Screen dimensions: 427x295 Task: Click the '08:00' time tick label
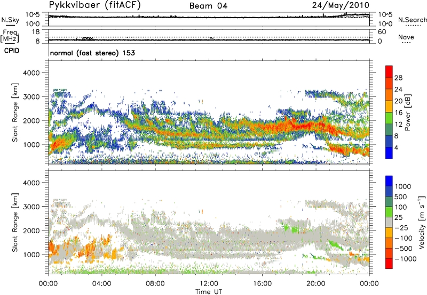[155, 284]
